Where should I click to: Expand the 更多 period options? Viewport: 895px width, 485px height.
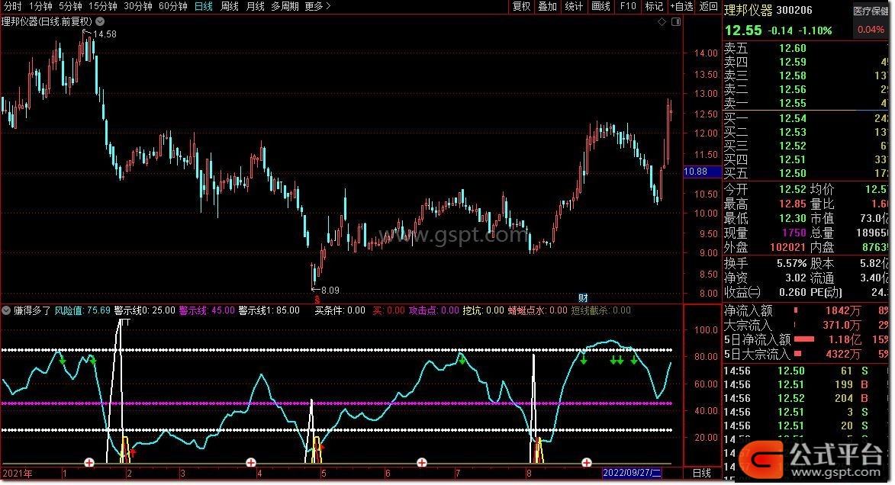(318, 6)
